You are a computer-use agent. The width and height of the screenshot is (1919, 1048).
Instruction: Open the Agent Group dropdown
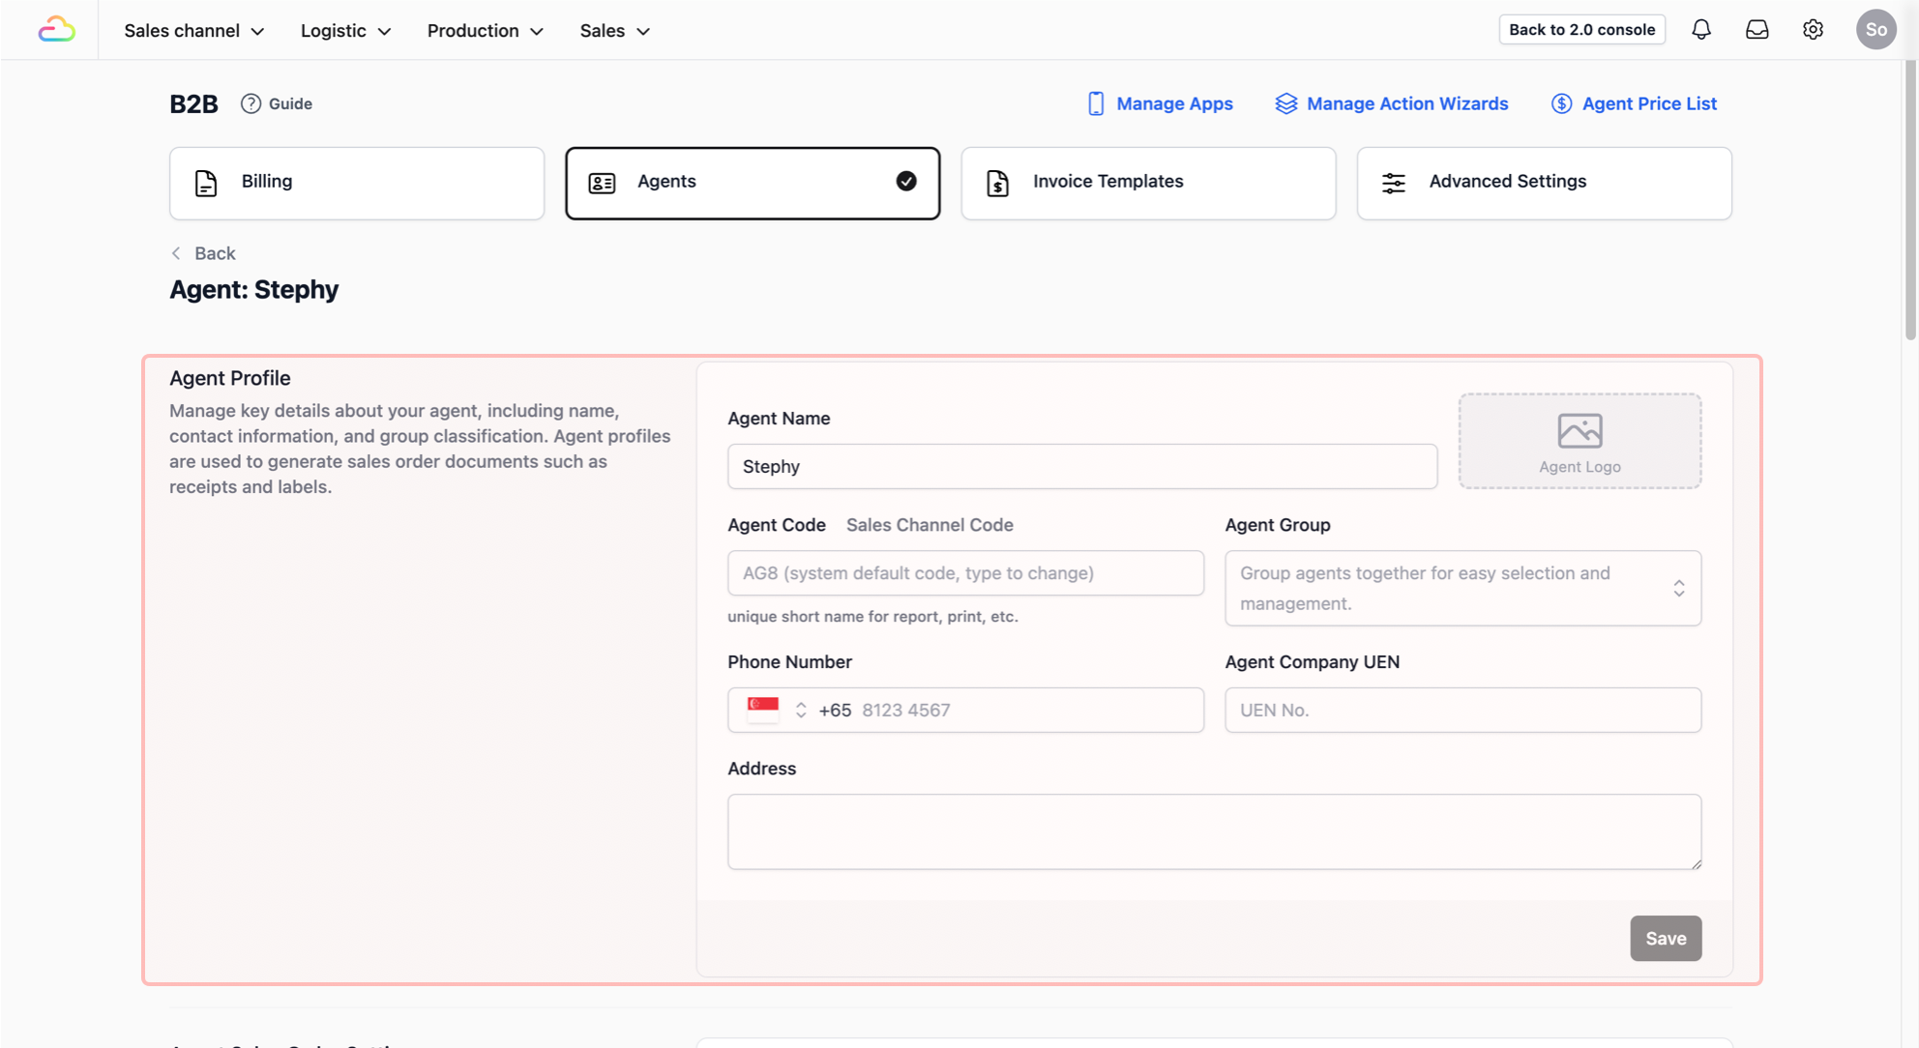click(x=1462, y=588)
